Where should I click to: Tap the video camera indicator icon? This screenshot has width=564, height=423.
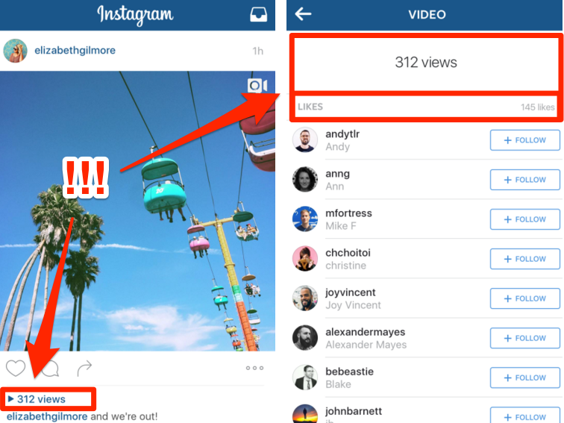(x=257, y=86)
